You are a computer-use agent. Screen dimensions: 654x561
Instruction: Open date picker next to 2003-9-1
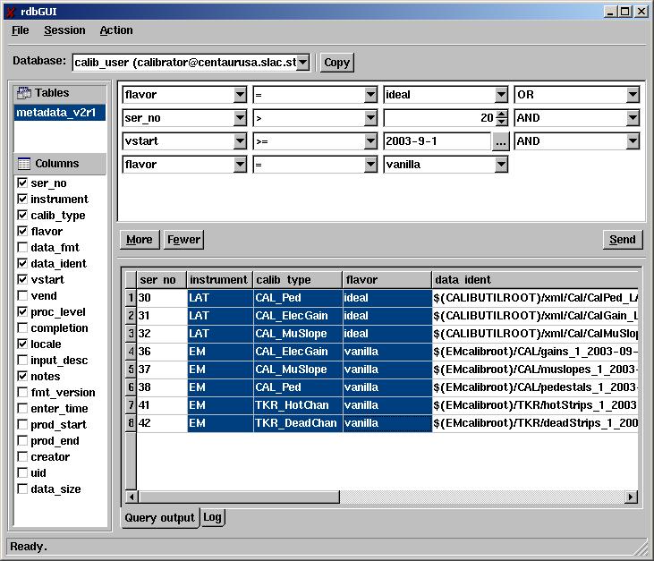pos(500,141)
